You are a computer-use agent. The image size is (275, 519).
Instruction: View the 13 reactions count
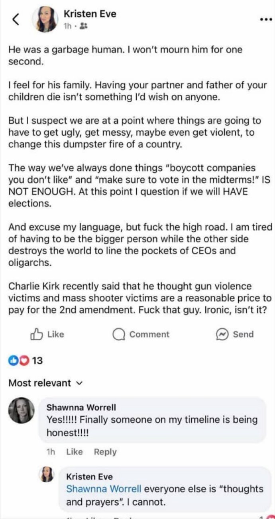[37, 361]
